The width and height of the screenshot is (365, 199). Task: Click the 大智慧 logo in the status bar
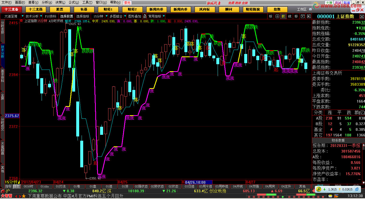[x=6, y=196]
